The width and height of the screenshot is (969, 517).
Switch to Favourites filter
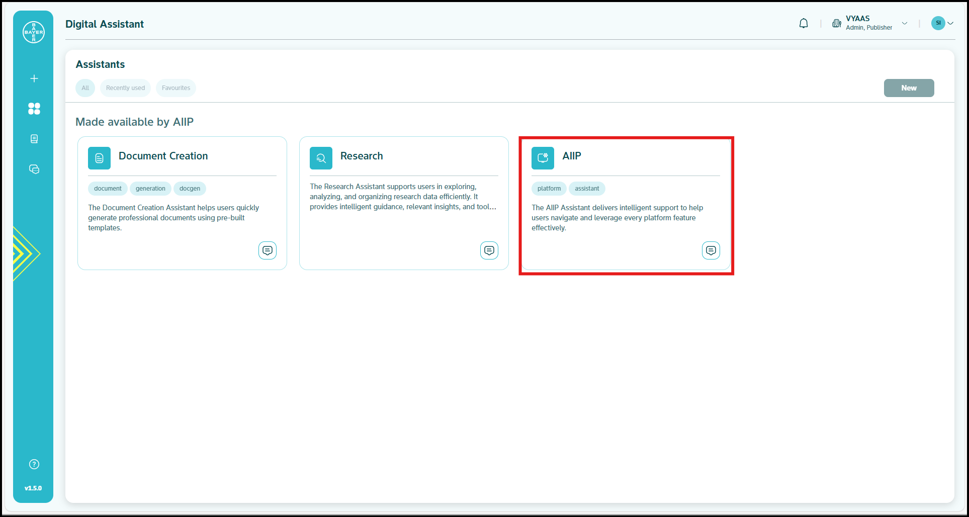click(x=176, y=88)
